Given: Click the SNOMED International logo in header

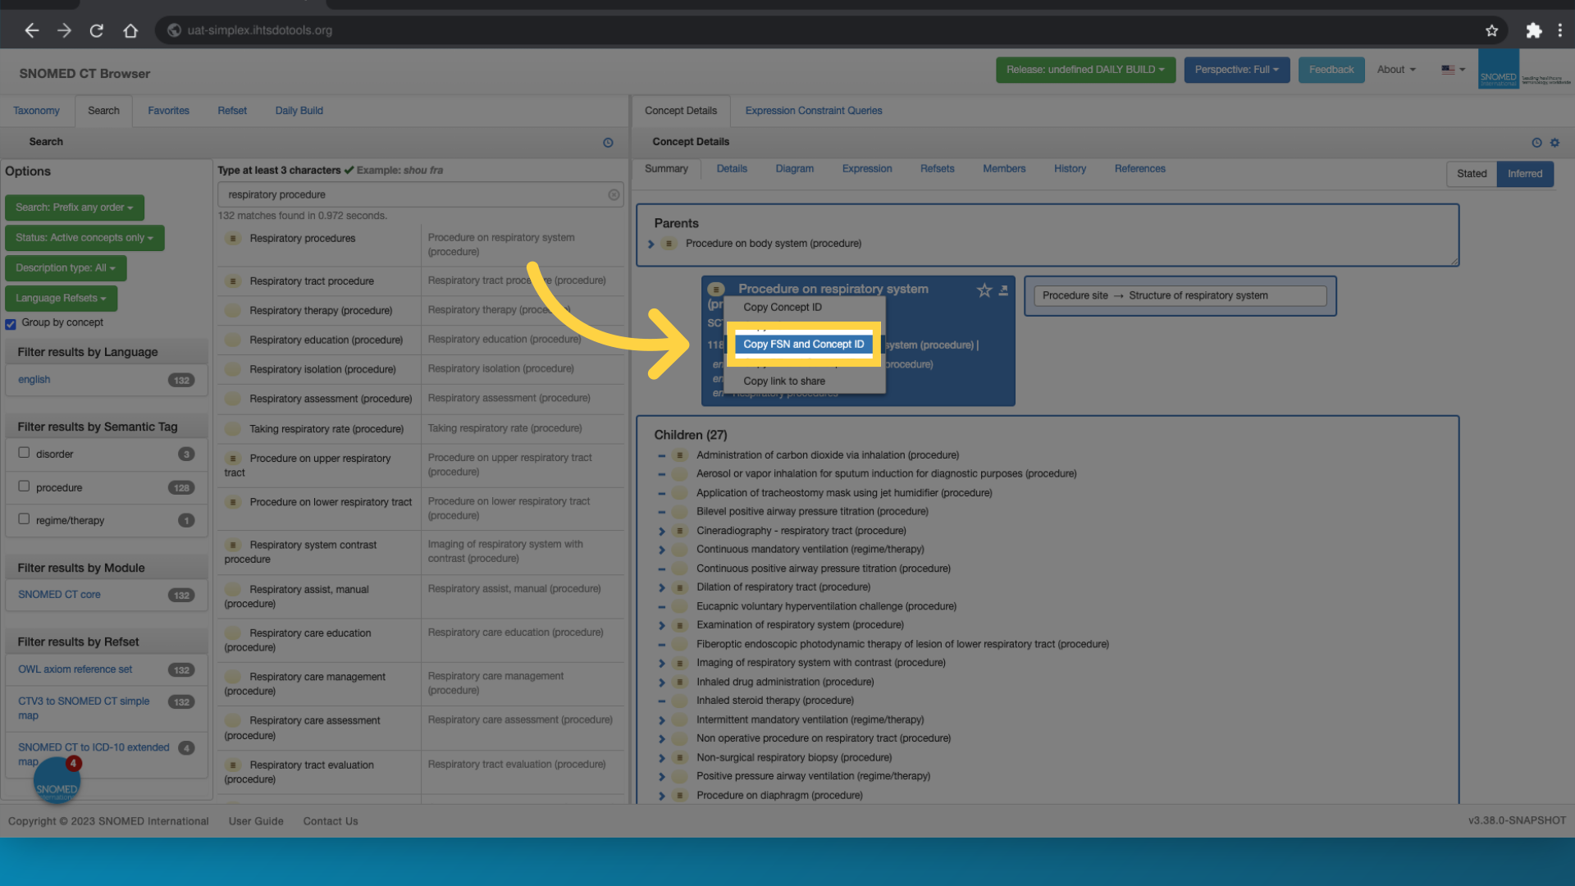Looking at the screenshot, I should pos(1498,69).
